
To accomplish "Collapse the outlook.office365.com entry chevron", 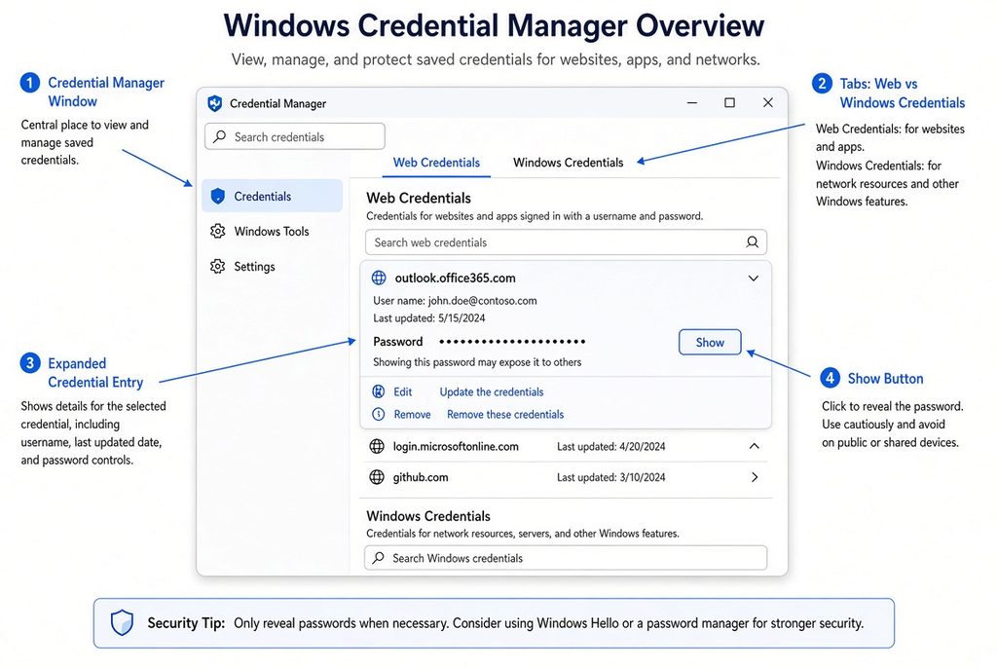I will click(754, 278).
